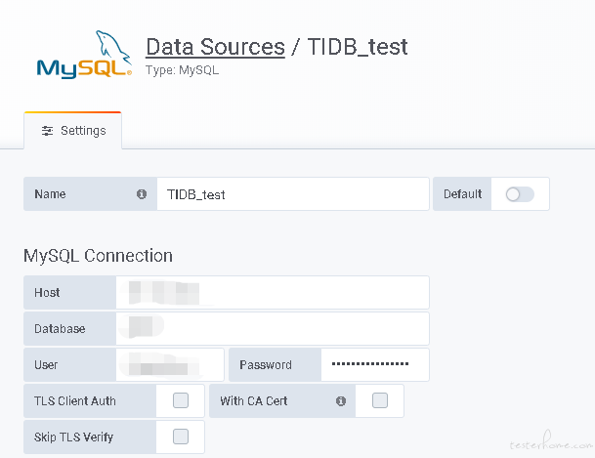Click the Name field info icon

click(x=142, y=194)
